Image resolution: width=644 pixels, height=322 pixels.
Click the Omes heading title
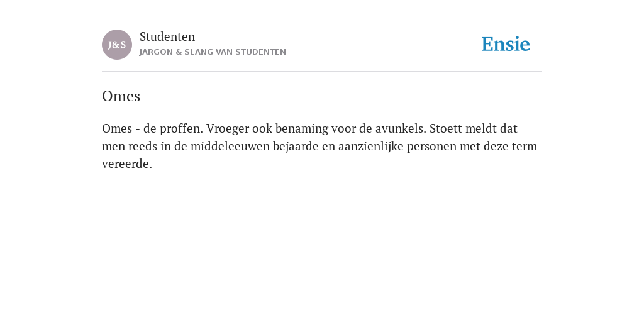[121, 96]
